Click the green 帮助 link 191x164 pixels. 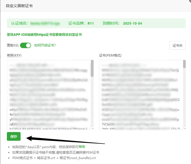82,147
